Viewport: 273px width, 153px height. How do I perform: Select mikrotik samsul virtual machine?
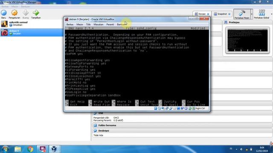point(32,24)
